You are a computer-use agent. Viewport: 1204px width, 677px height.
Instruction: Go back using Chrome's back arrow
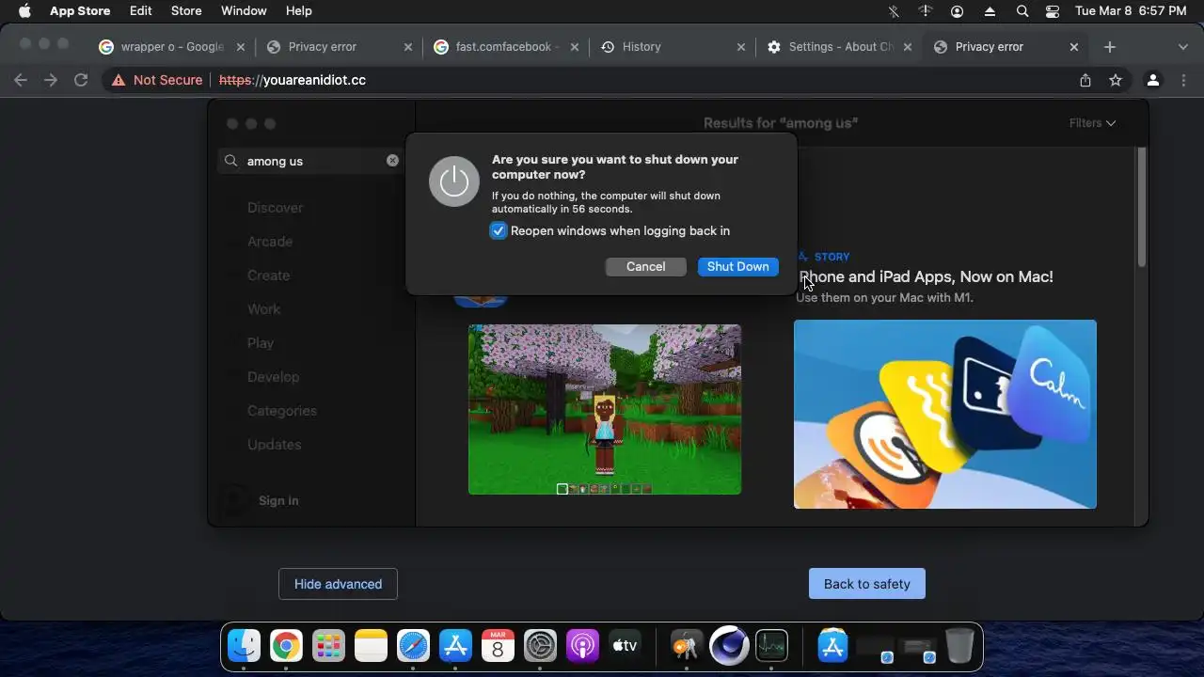tap(21, 80)
